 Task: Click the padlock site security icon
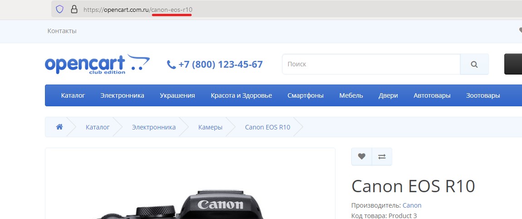click(74, 10)
